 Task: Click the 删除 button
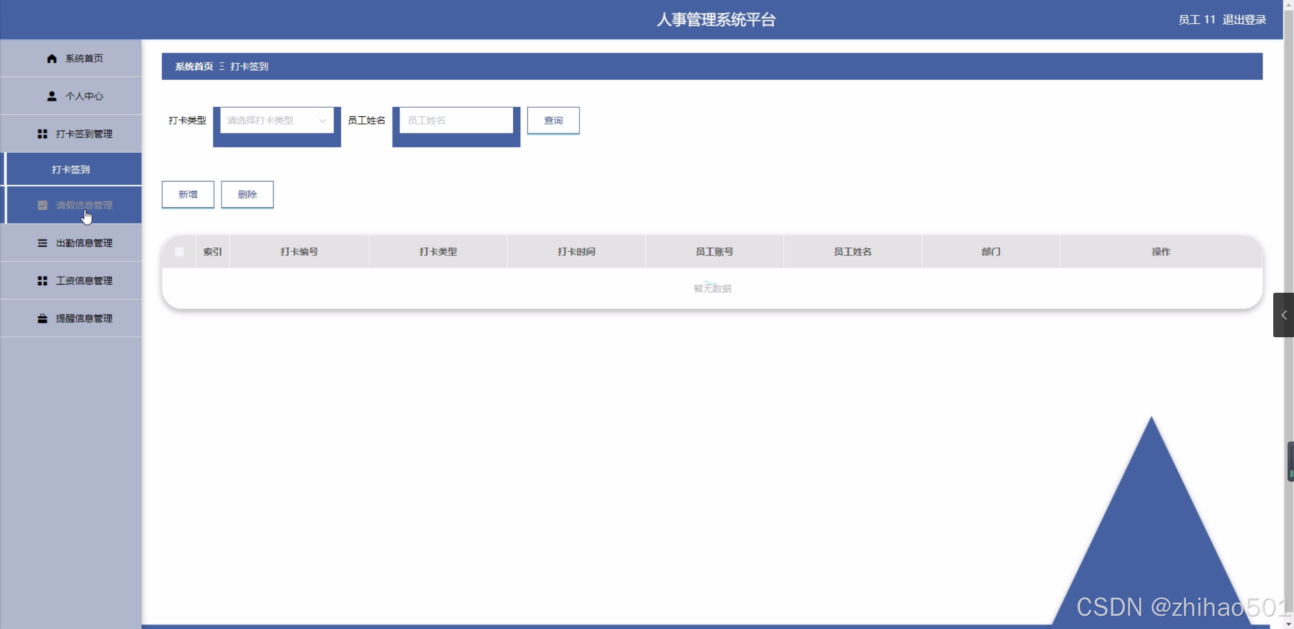tap(247, 195)
